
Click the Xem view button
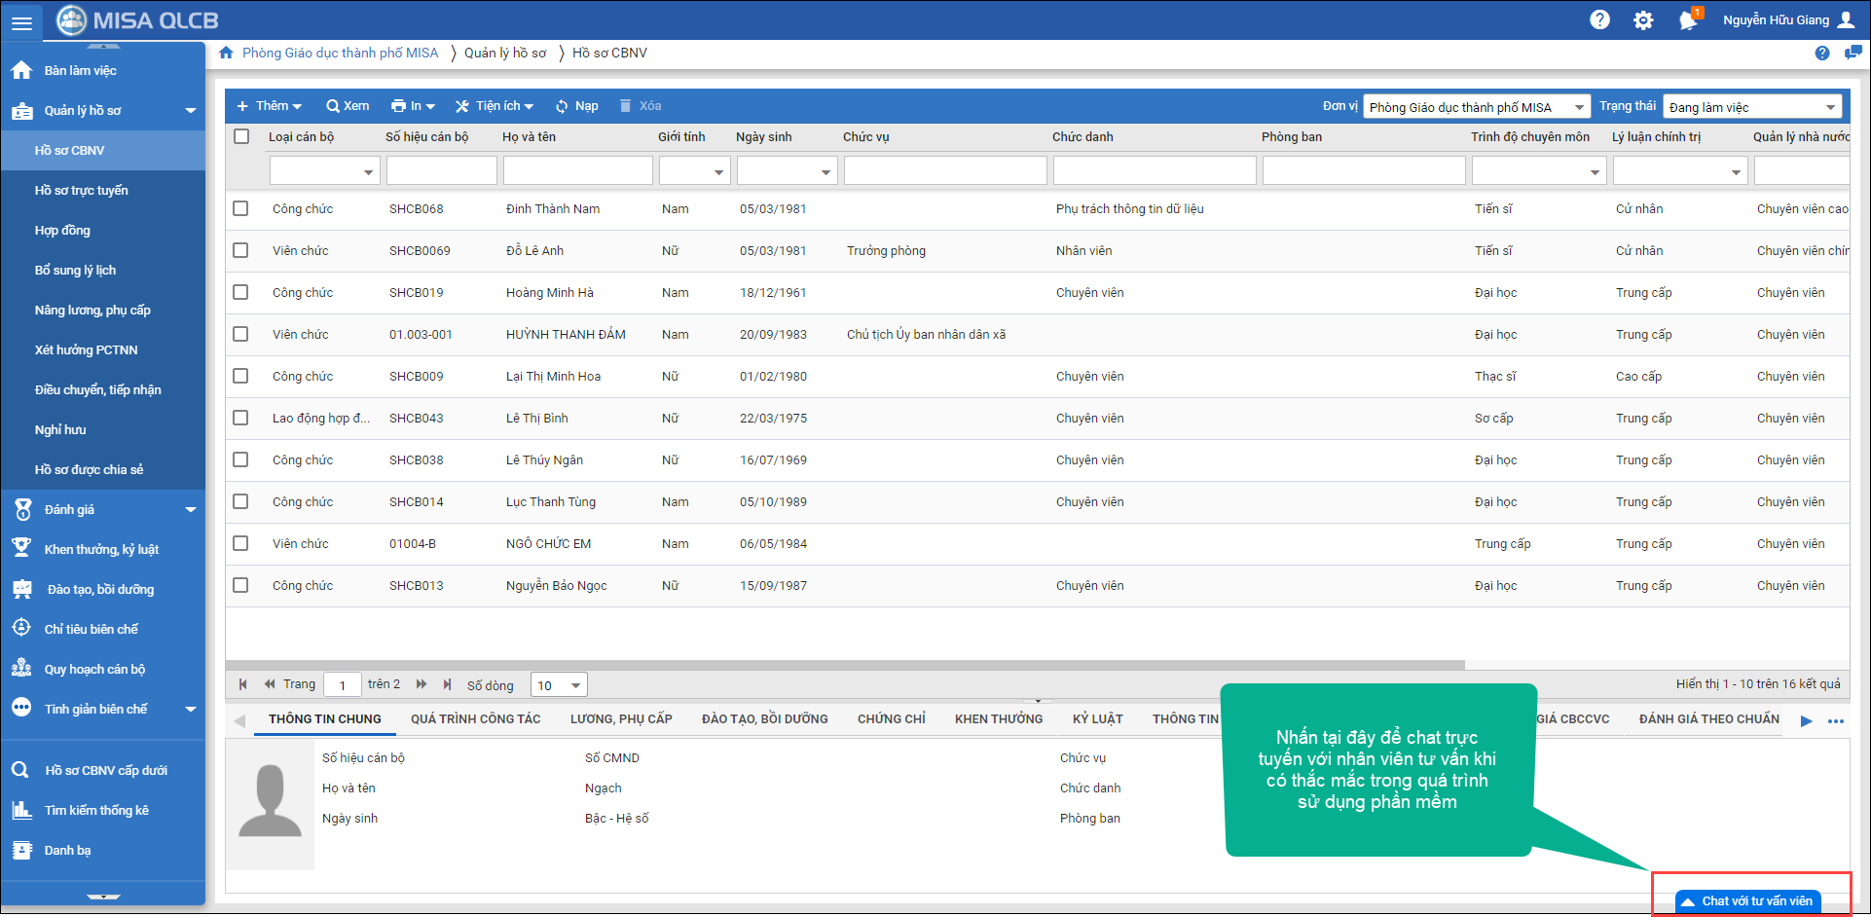[348, 106]
